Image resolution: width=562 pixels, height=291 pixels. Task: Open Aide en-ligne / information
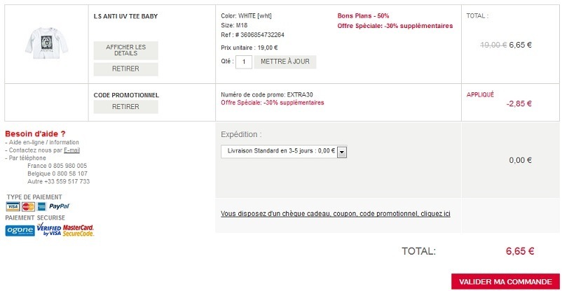43,142
